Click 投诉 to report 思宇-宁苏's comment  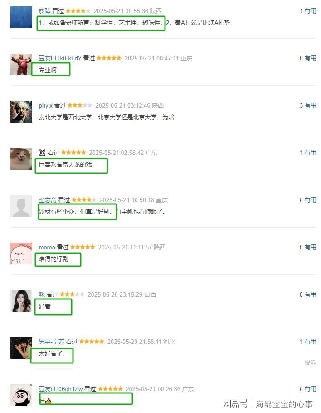pos(310,363)
